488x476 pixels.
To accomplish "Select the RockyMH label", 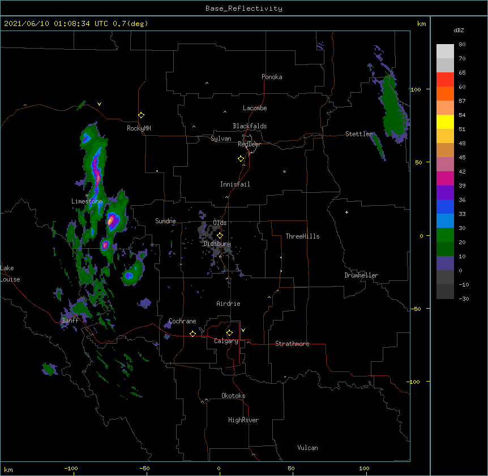I will [x=139, y=128].
